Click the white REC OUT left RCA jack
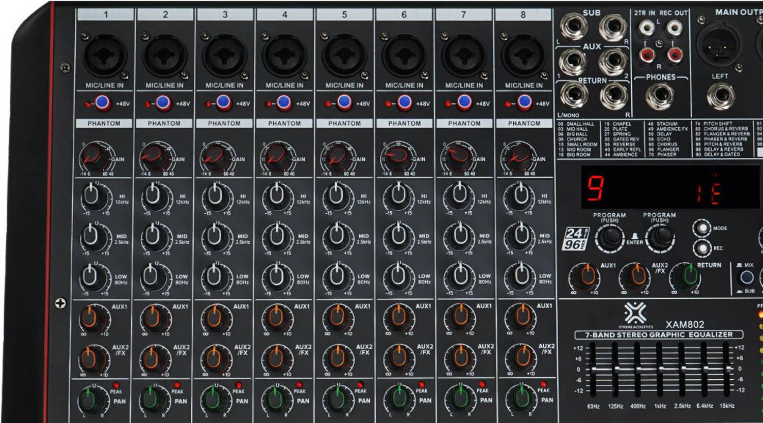 pos(674,29)
